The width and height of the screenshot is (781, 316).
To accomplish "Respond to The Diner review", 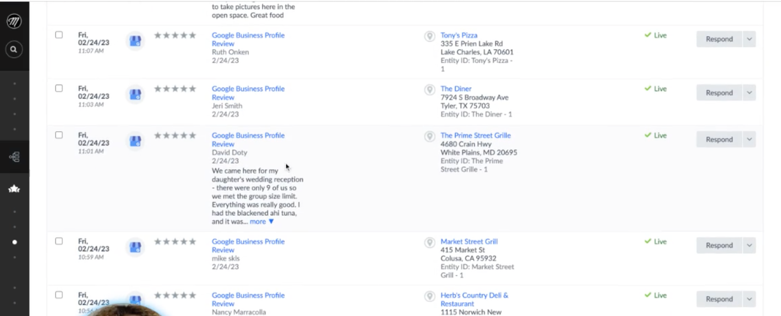I will click(x=719, y=93).
